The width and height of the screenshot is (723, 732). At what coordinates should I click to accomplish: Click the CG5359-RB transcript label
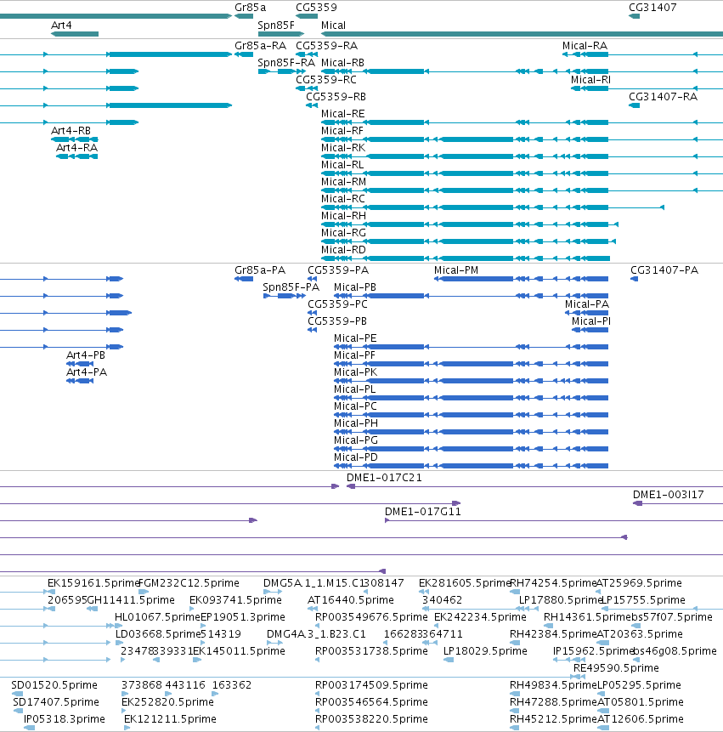point(336,97)
